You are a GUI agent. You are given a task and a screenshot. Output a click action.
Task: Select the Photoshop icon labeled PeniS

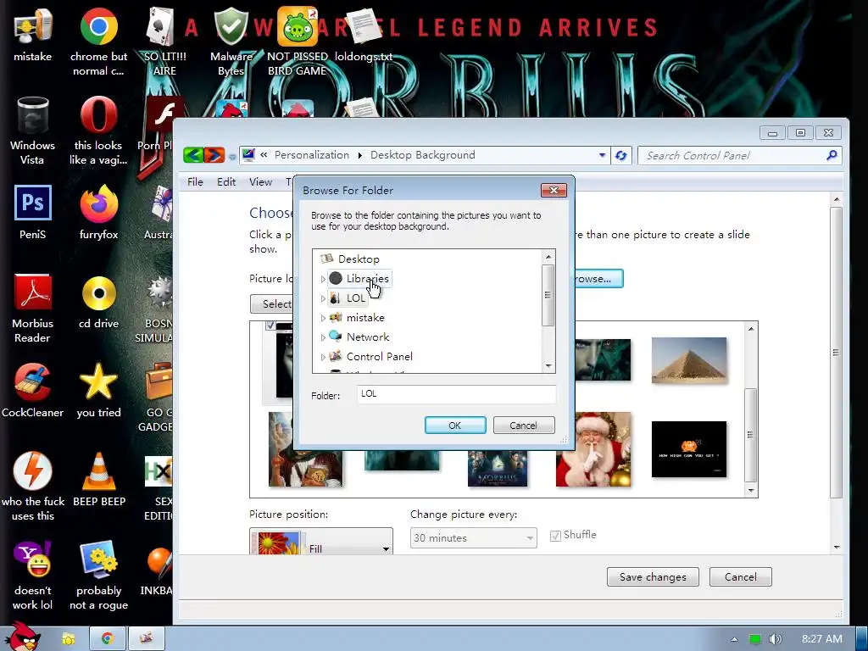click(x=33, y=213)
